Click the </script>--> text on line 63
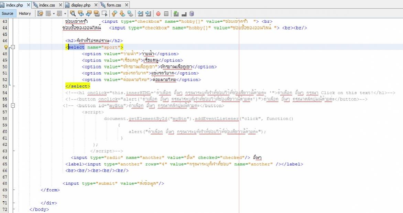Image resolution: width=403 pixels, height=213 pixels. coord(106,151)
